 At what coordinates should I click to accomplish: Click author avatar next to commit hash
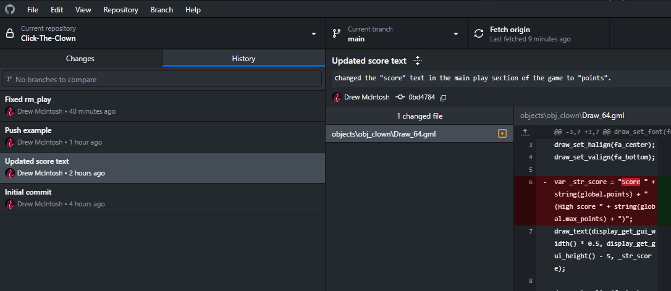coord(337,97)
